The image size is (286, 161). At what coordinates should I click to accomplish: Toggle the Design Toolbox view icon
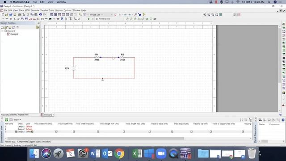coord(52,15)
